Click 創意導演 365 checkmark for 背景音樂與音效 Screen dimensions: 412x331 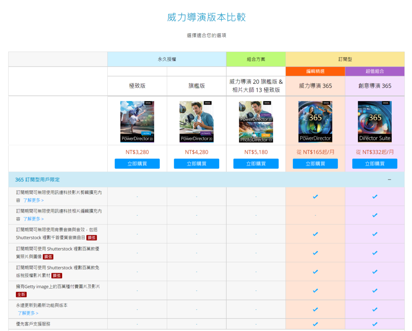pos(375,234)
